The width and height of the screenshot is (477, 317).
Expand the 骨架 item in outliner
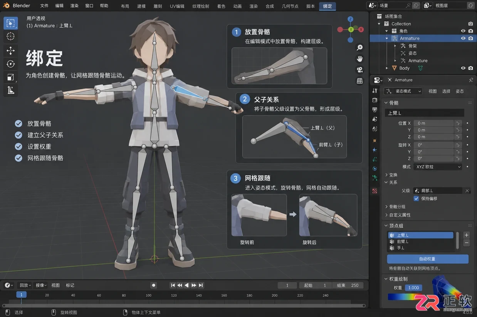395,46
